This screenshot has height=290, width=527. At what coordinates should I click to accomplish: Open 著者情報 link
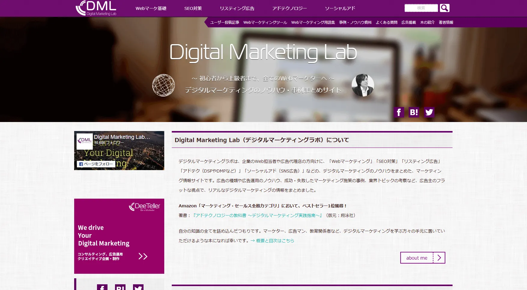[x=446, y=22]
